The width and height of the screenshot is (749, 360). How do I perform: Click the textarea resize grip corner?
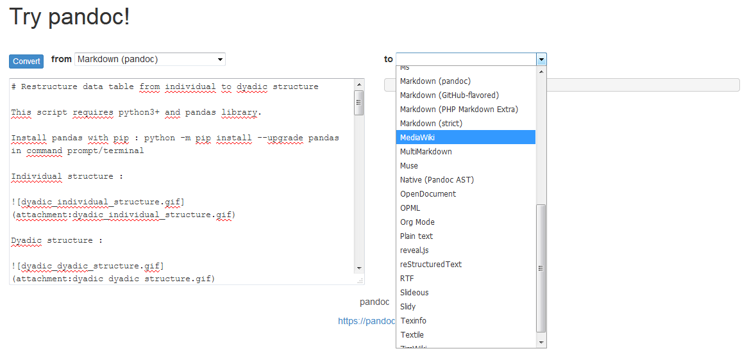360,281
